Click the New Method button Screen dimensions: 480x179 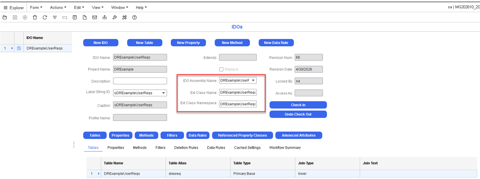click(x=232, y=43)
